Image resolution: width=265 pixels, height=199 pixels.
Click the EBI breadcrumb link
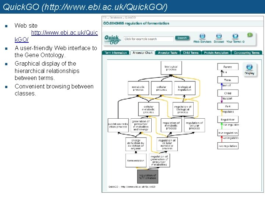[105, 18]
